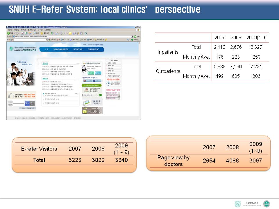Viewport: 279px width, 209px height.
Task: Click the green Go arrow beside address bar
Action: coord(135,37)
